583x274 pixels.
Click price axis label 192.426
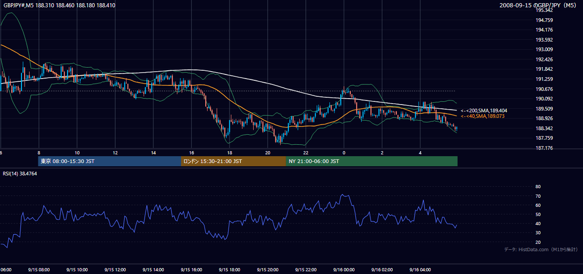544,59
